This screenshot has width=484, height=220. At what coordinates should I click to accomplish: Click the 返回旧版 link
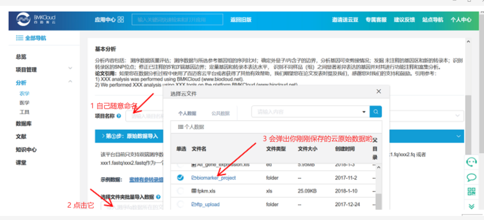(241, 20)
